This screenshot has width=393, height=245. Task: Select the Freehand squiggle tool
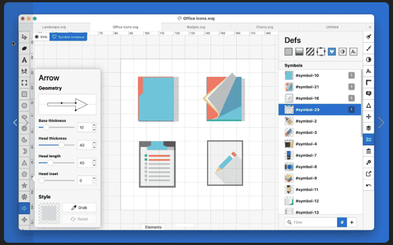click(x=24, y=37)
